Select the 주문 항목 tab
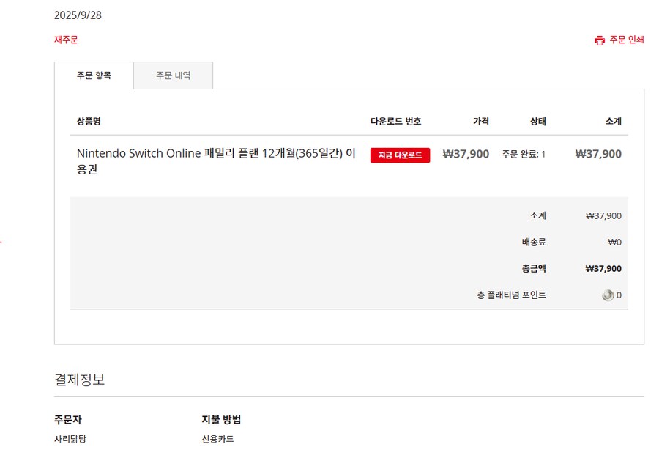The width and height of the screenshot is (659, 458). [93, 75]
